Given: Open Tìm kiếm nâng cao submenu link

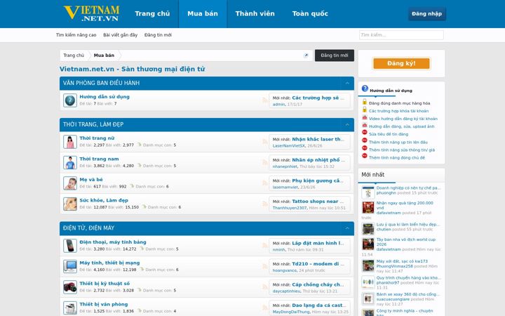Looking at the screenshot, I should pyautogui.click(x=76, y=35).
